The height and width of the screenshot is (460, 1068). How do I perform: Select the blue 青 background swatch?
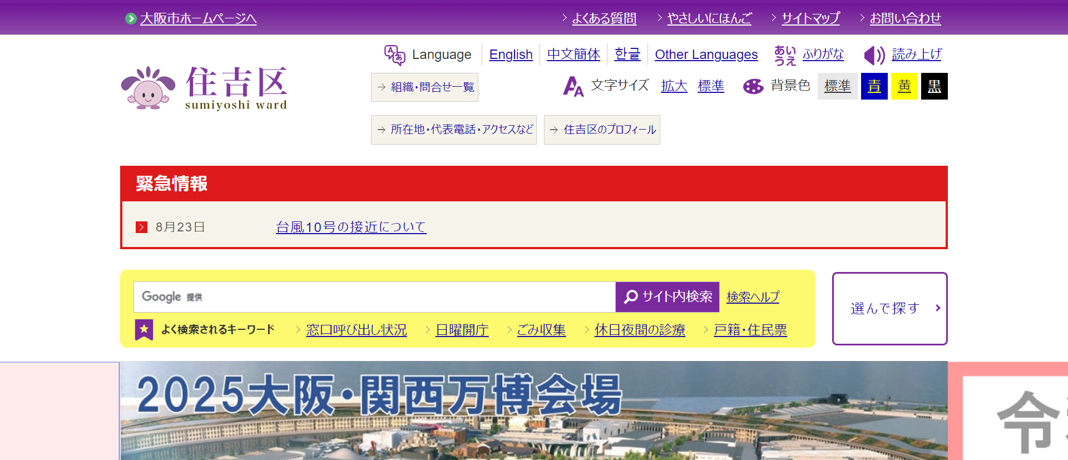(x=874, y=86)
